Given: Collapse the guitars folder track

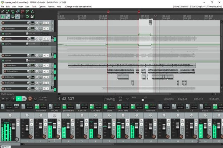Looking at the screenshot, I should [52, 87].
